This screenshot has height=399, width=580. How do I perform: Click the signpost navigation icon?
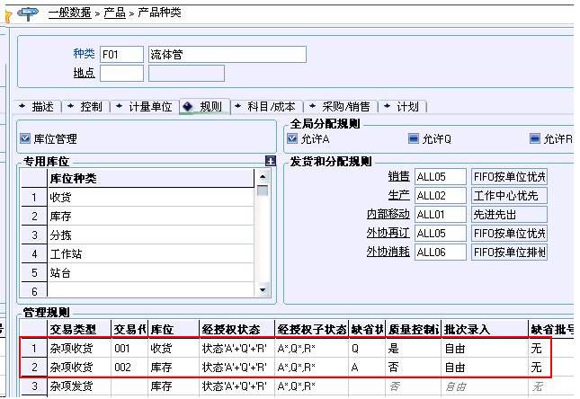tap(28, 11)
